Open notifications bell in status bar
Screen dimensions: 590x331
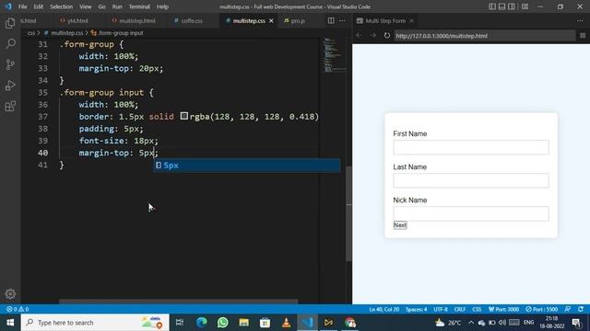pos(581,309)
